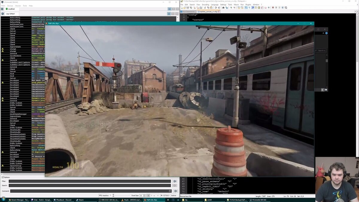Click the gear icon beside the Filter field
Viewport: 359px width, 202px height.
pyautogui.click(x=175, y=181)
